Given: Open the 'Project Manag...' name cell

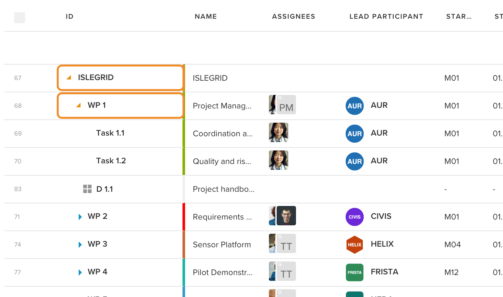Looking at the screenshot, I should [222, 106].
